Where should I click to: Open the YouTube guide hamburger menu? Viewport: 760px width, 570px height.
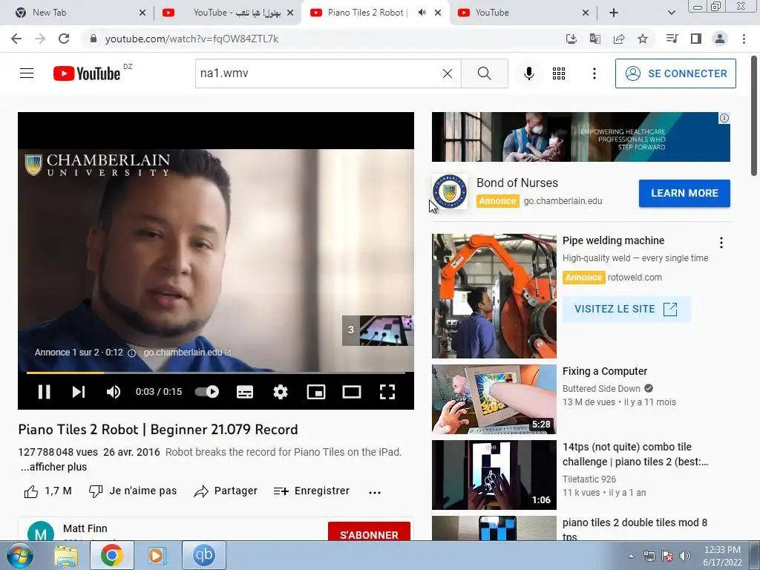coord(27,73)
